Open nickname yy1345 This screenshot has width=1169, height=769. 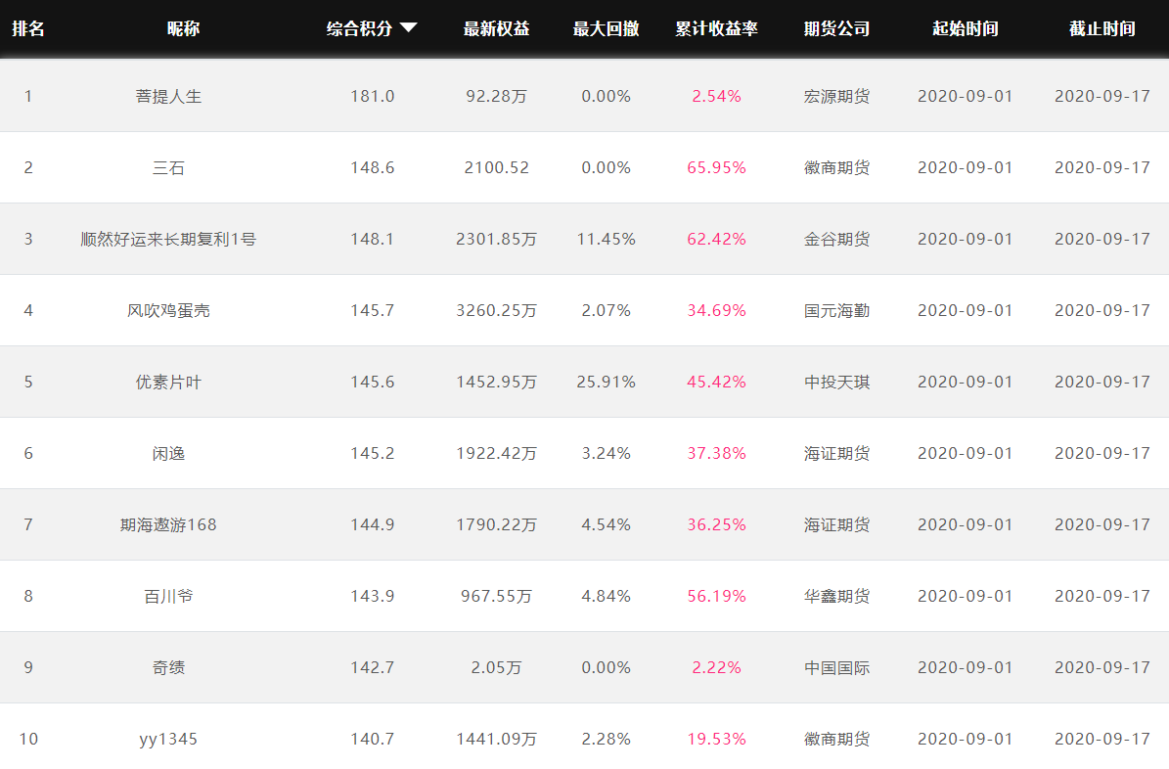[168, 740]
